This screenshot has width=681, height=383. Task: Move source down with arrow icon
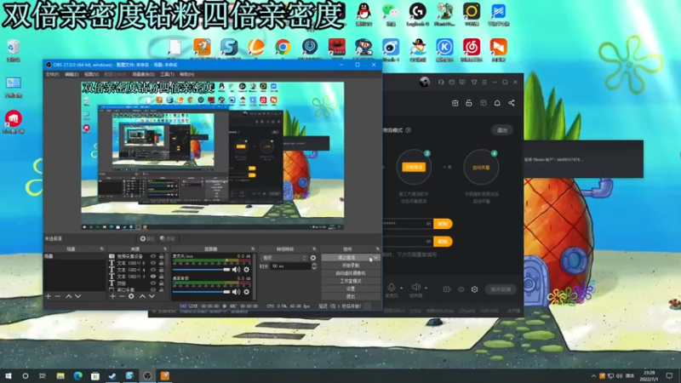click(x=152, y=296)
